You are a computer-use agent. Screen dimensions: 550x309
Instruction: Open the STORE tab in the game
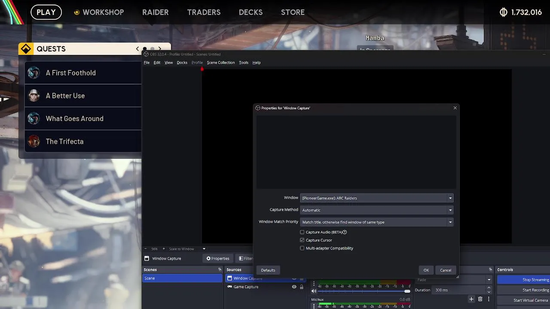(x=293, y=12)
